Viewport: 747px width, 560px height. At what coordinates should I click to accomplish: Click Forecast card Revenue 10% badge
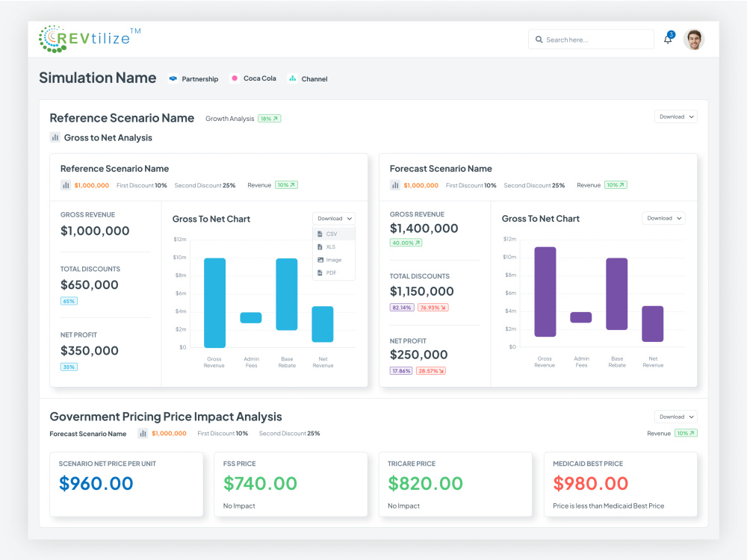click(x=616, y=184)
